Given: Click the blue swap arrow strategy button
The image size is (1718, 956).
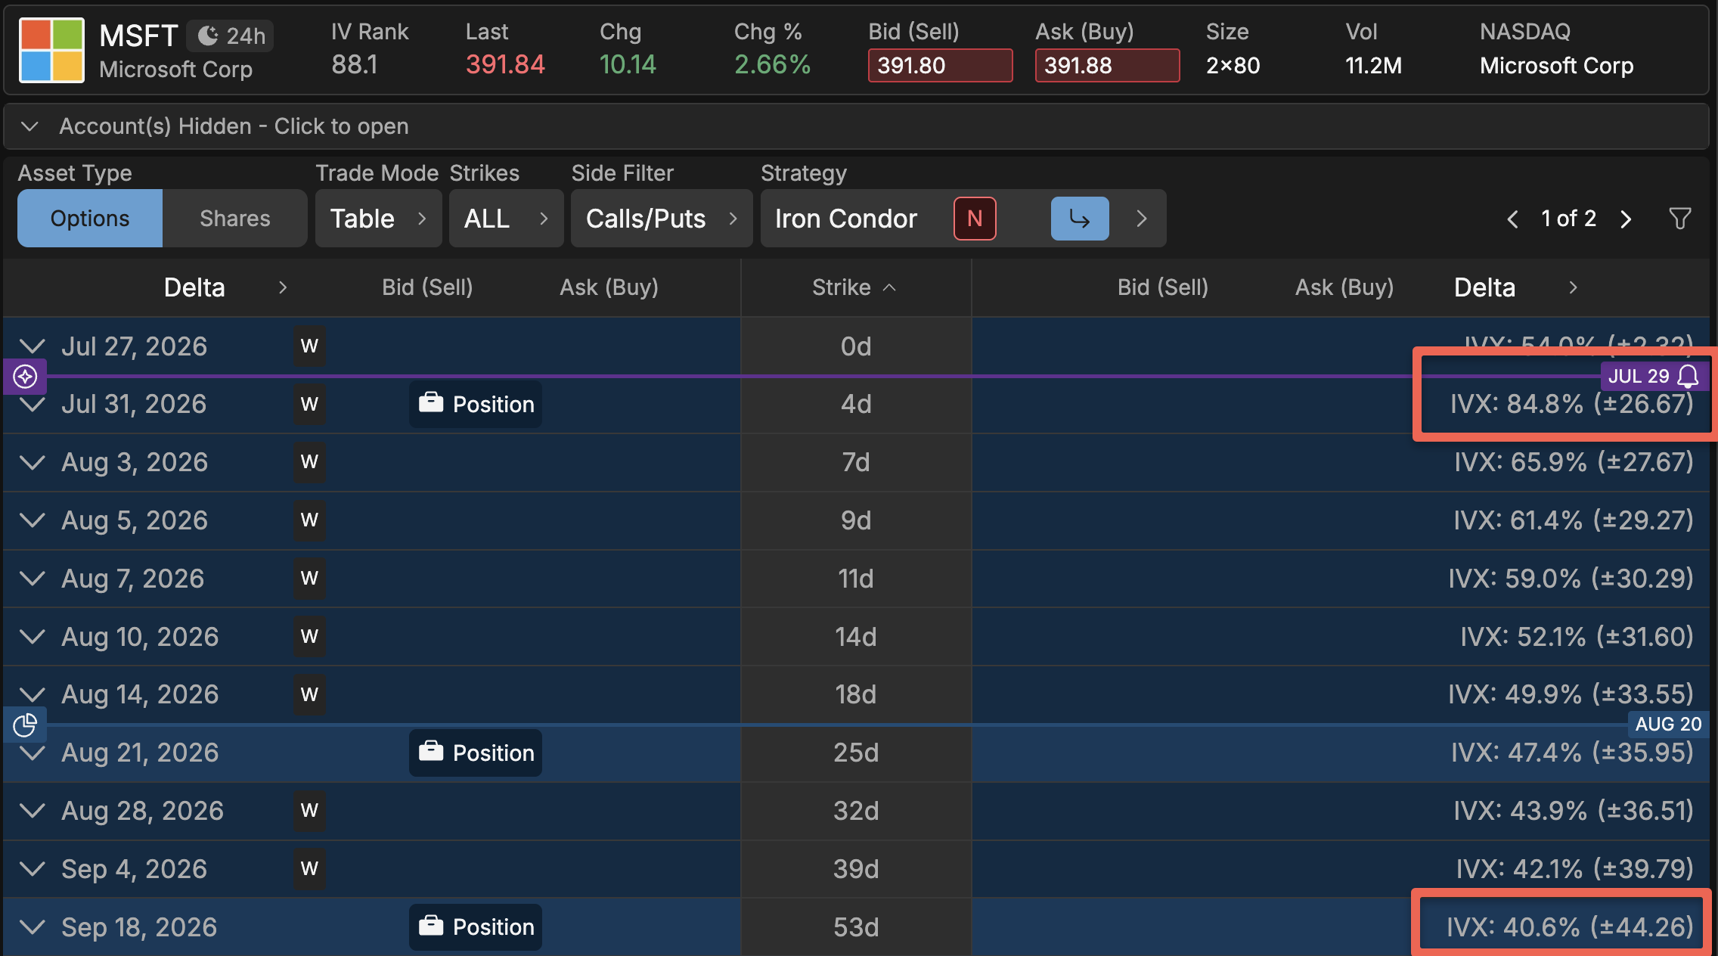Looking at the screenshot, I should pyautogui.click(x=1080, y=219).
